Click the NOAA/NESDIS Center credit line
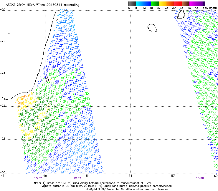The image size is (218, 191). pyautogui.click(x=127, y=189)
